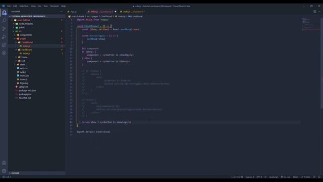This screenshot has width=323, height=182.
Task: Click the VS Code logo in title bar
Action: click(3, 6)
